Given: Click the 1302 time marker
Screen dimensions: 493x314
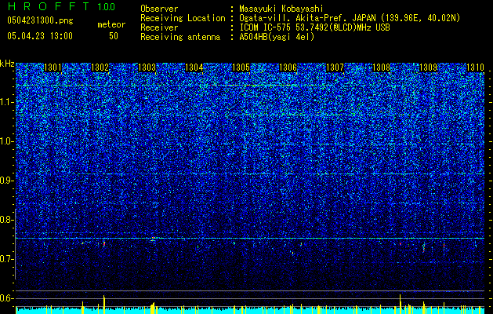Looking at the screenshot, I should 100,68.
